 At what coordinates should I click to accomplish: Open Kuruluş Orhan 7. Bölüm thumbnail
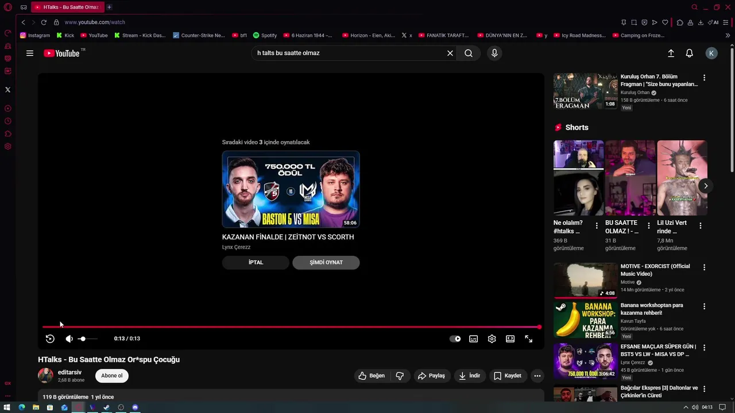585,91
